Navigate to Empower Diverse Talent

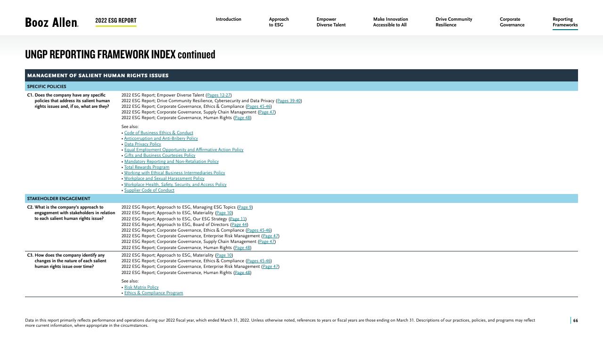(x=331, y=22)
